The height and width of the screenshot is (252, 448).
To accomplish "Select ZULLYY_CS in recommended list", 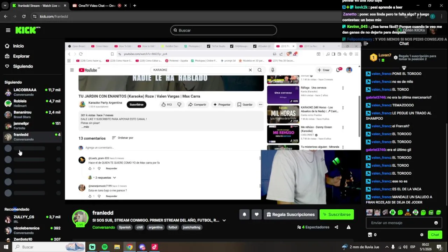I will click(32, 219).
